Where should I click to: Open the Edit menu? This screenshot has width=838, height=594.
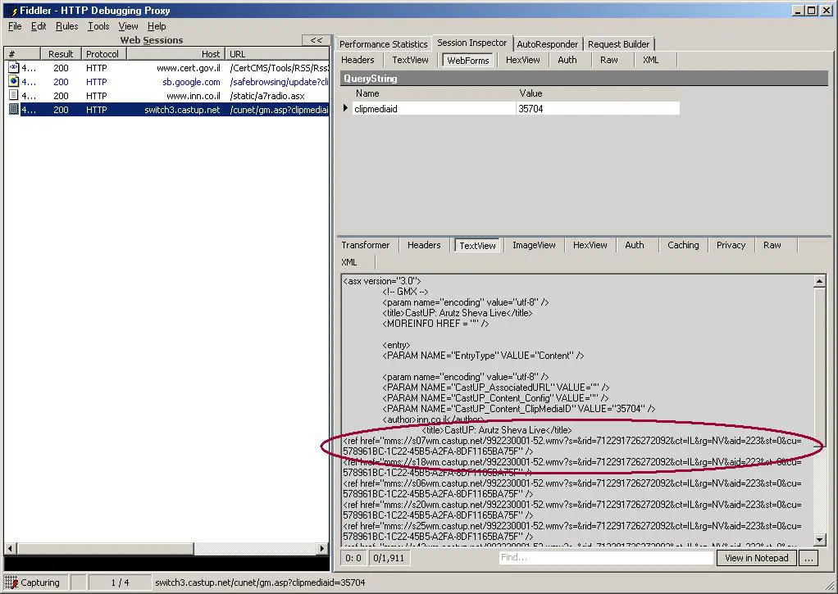39,26
